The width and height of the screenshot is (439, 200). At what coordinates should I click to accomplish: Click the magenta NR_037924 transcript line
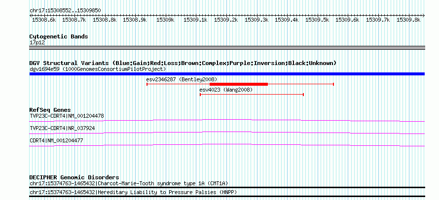(x=227, y=133)
